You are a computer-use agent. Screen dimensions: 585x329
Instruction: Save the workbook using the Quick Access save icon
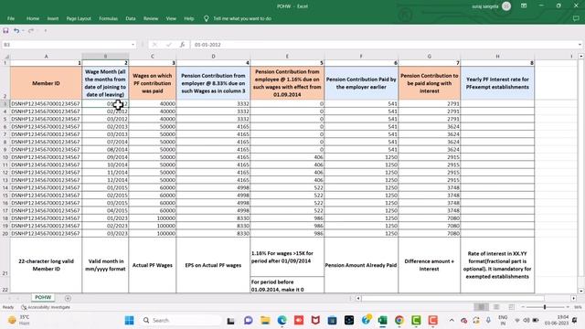[x=5, y=30]
